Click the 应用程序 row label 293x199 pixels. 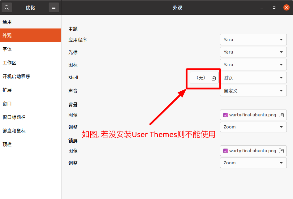pyautogui.click(x=78, y=40)
